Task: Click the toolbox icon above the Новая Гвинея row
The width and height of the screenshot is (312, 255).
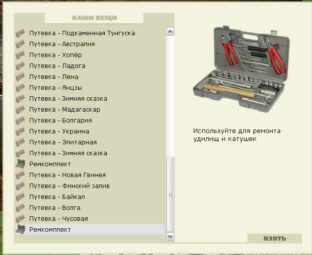Action: [x=20, y=164]
